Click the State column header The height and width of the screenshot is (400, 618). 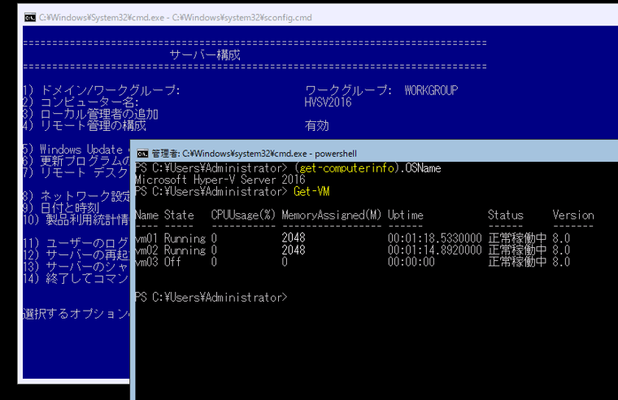click(x=179, y=215)
